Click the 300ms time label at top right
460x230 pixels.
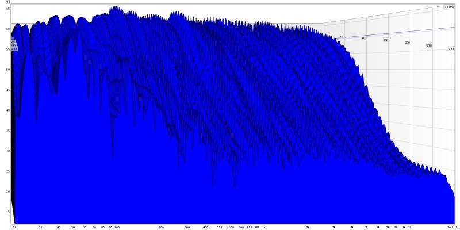[449, 7]
